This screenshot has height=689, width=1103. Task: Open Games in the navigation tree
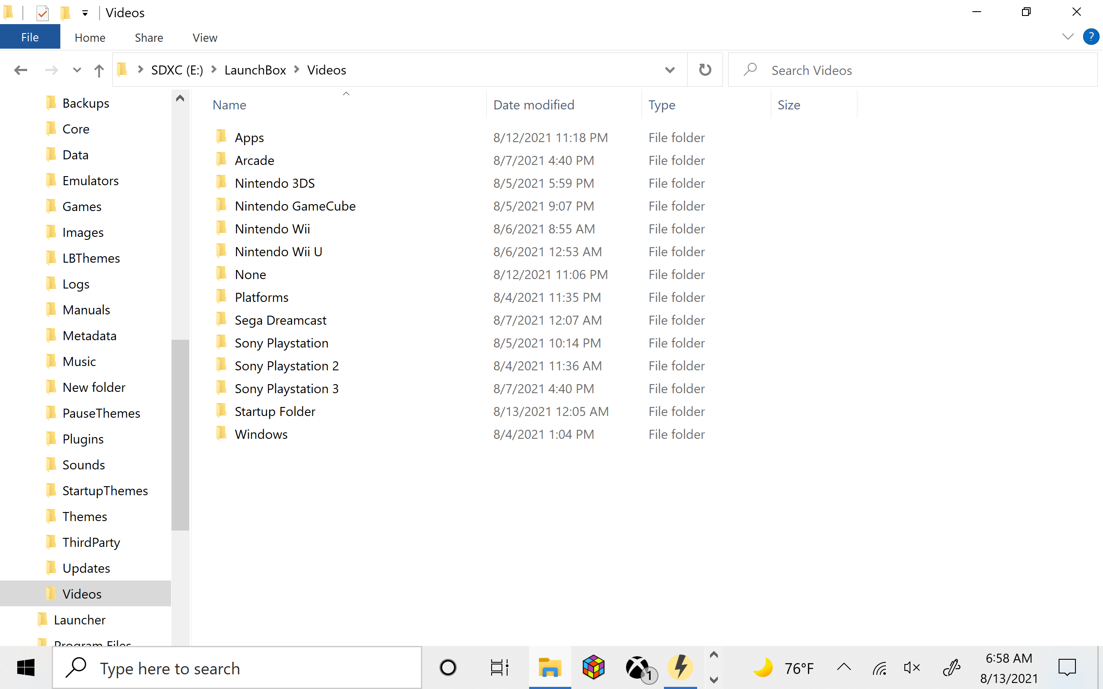pos(81,206)
